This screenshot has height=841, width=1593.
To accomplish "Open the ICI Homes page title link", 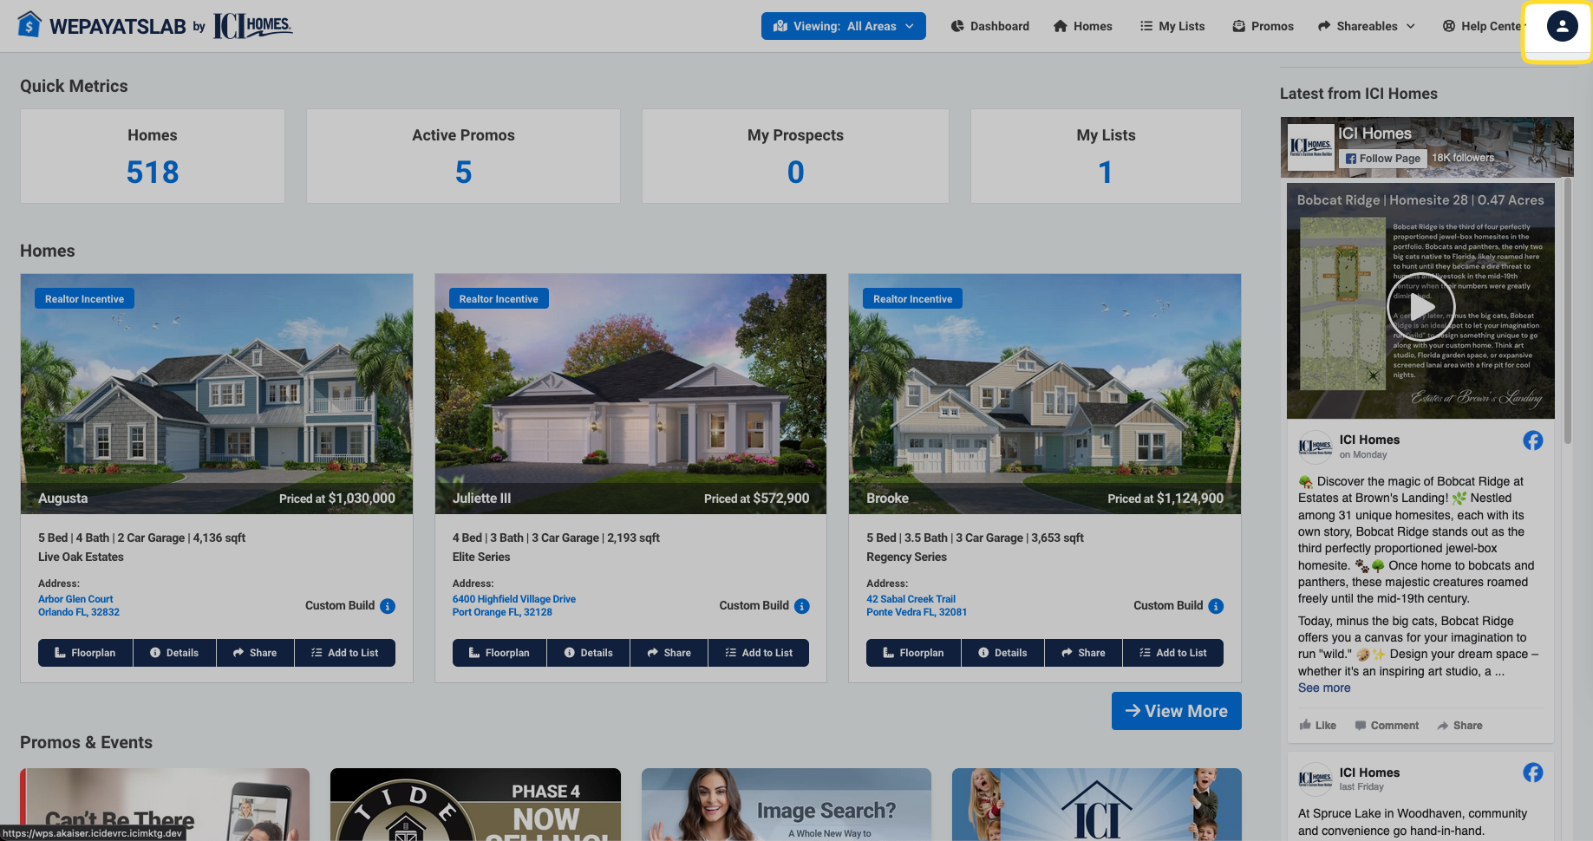I will (x=1374, y=134).
